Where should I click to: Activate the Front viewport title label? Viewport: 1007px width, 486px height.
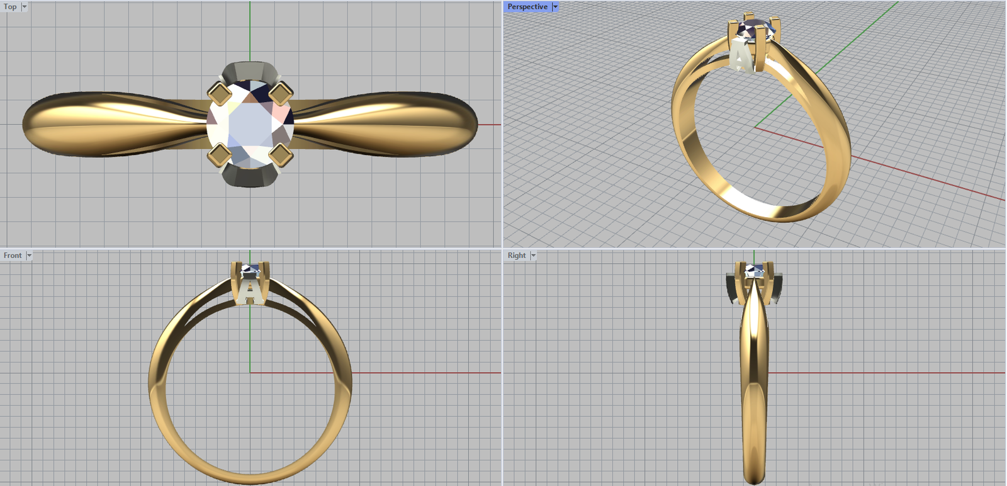12,256
